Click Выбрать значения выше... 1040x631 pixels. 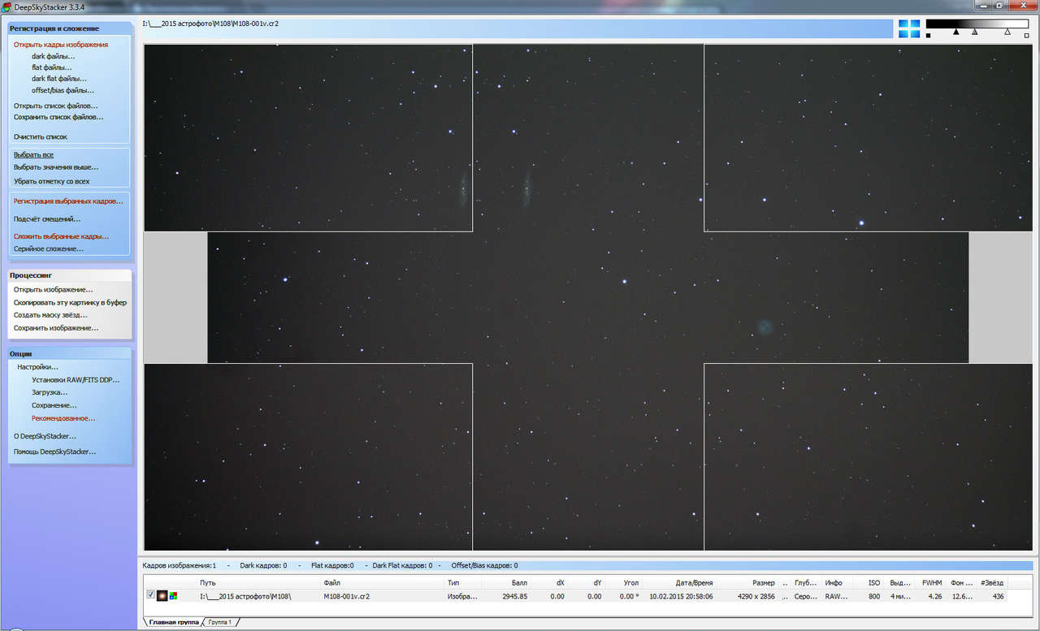click(x=56, y=166)
